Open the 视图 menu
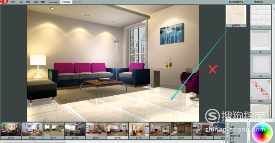The height and width of the screenshot is (143, 275). (36, 2)
